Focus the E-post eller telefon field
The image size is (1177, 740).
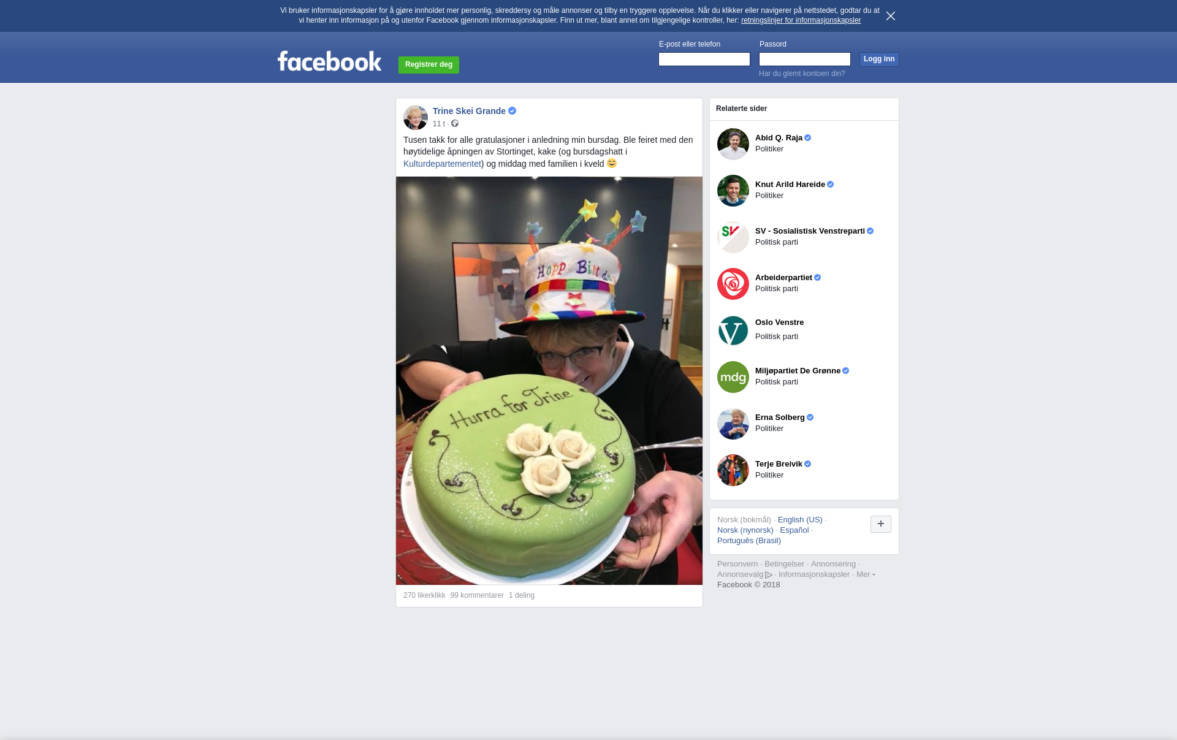click(x=704, y=59)
